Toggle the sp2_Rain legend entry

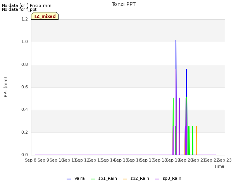click(x=136, y=179)
